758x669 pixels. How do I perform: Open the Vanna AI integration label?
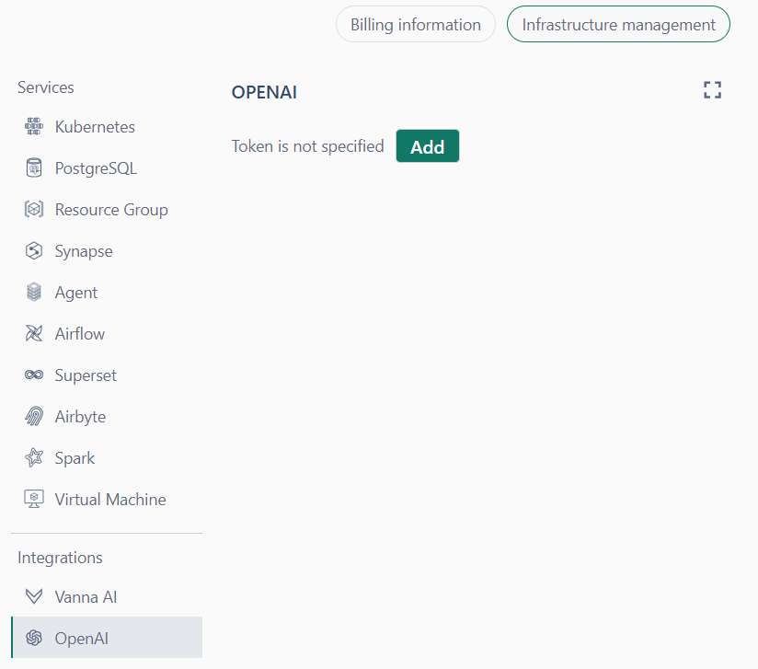[86, 597]
